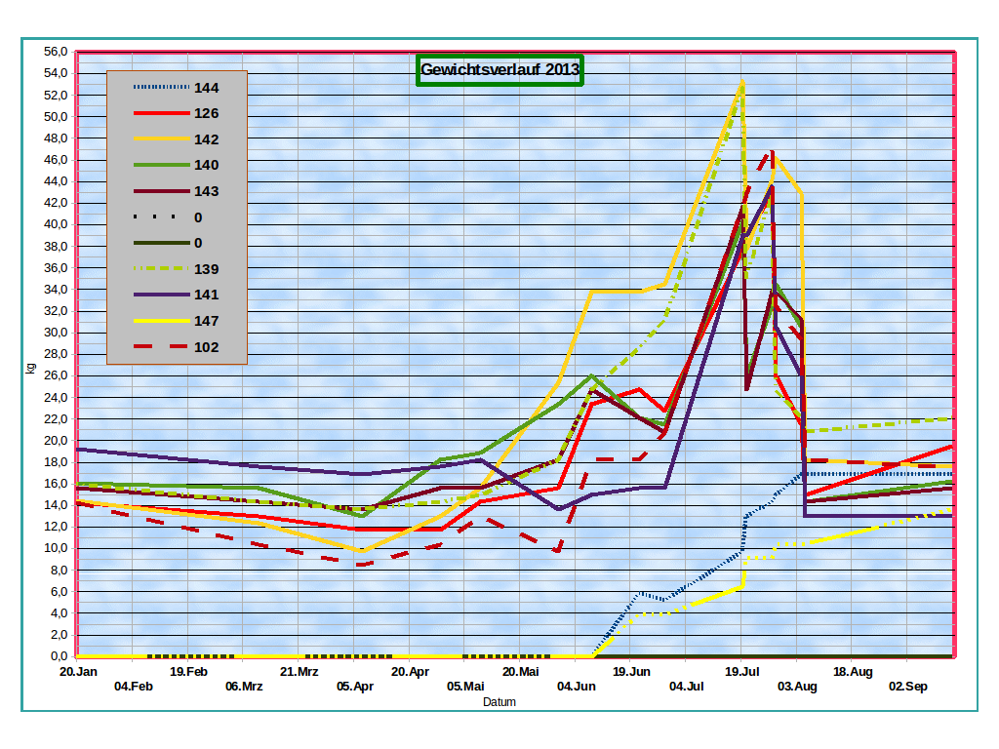
Task: Select legend entry 126
Action: pyautogui.click(x=176, y=113)
